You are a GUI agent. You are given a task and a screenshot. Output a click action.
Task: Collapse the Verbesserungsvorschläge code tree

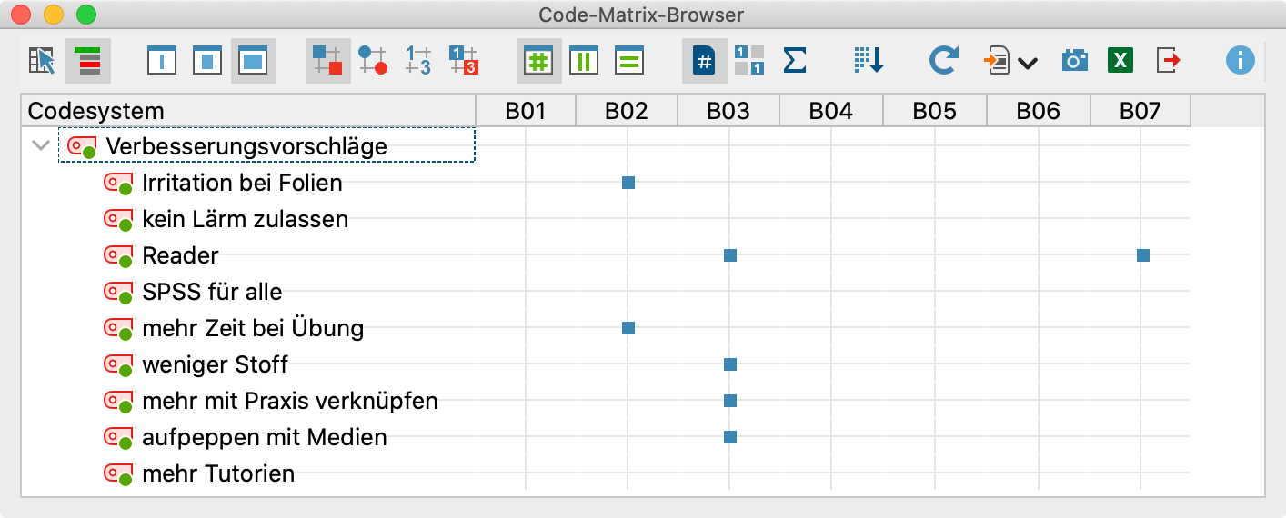[x=40, y=145]
